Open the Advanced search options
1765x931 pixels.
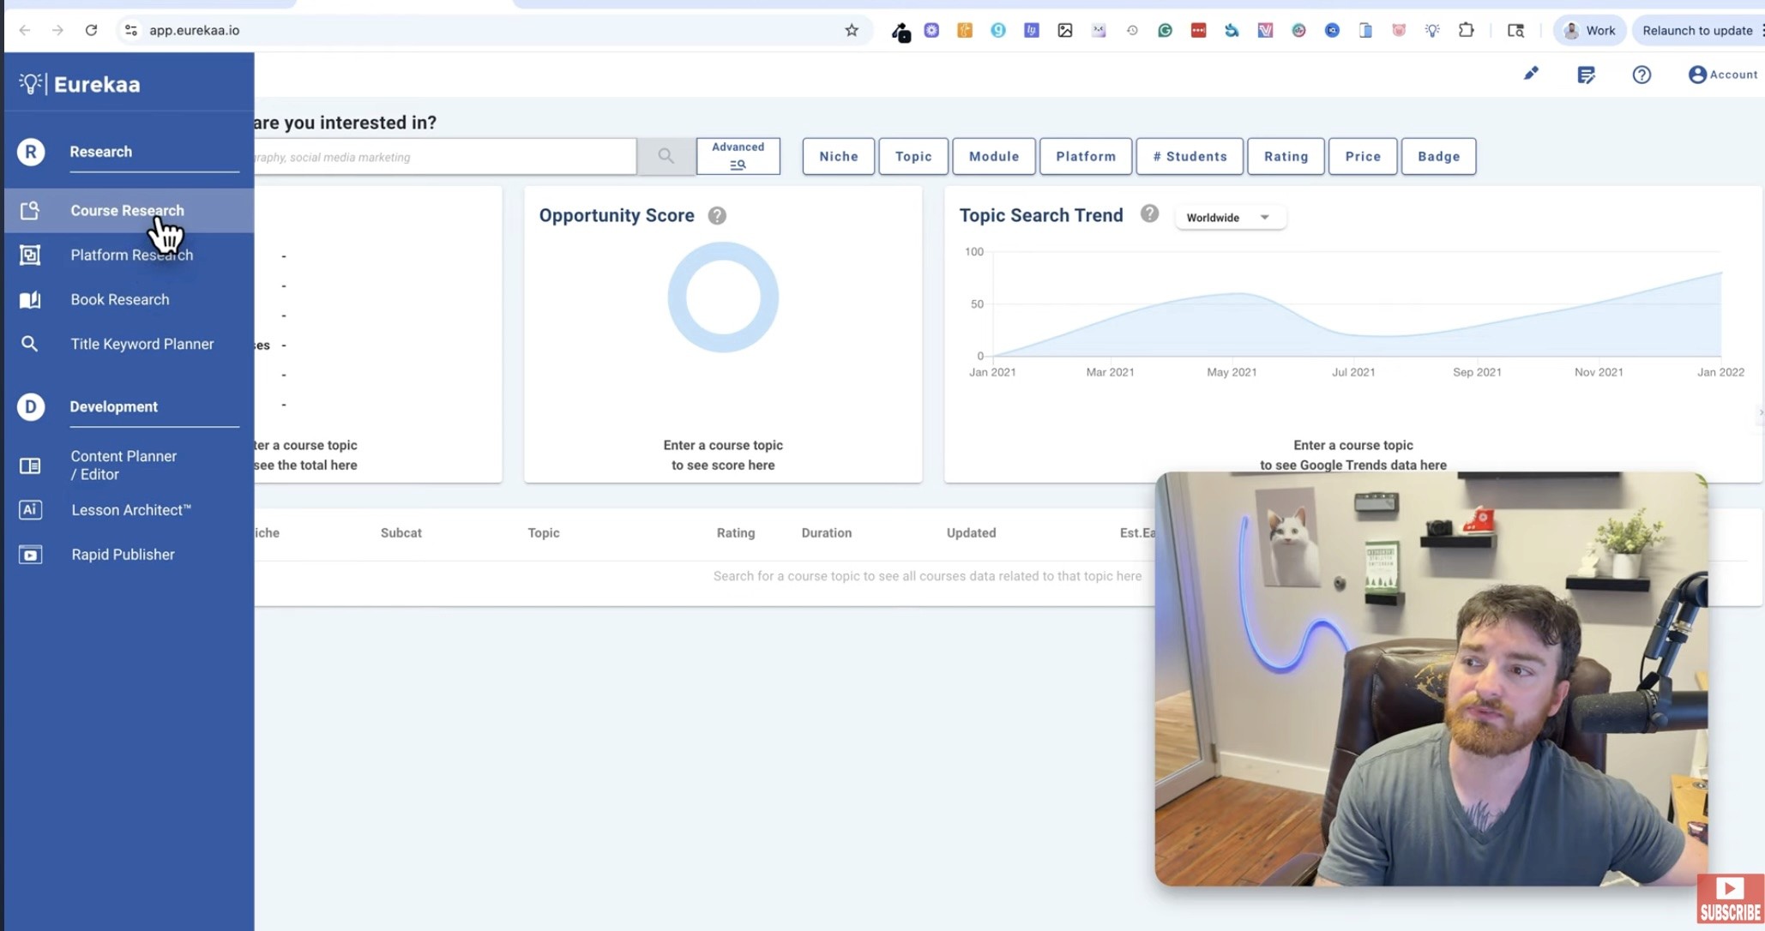[x=738, y=156]
